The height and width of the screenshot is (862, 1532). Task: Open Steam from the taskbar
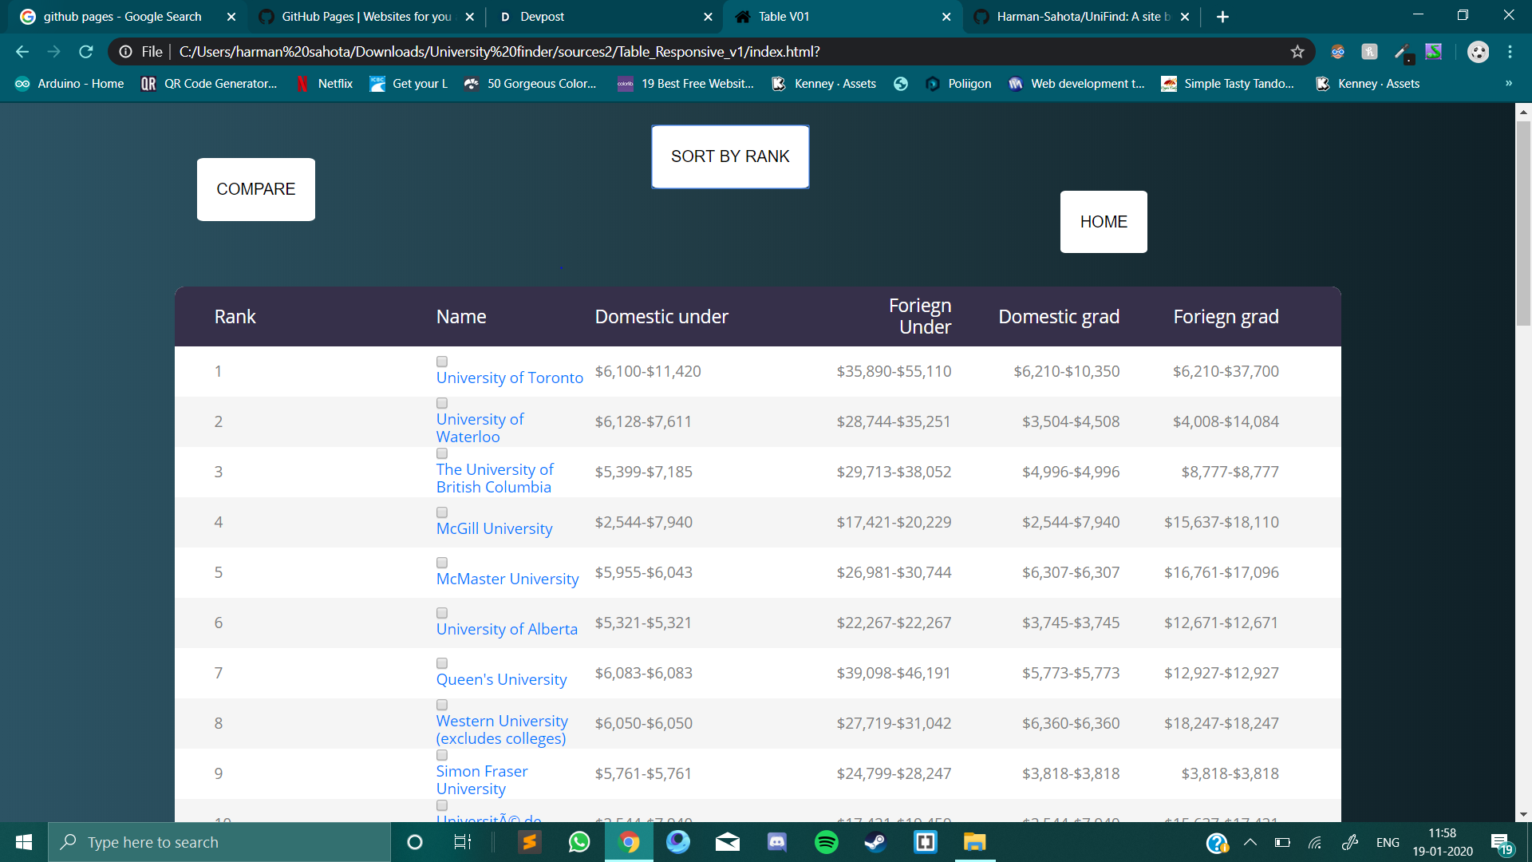tap(875, 842)
